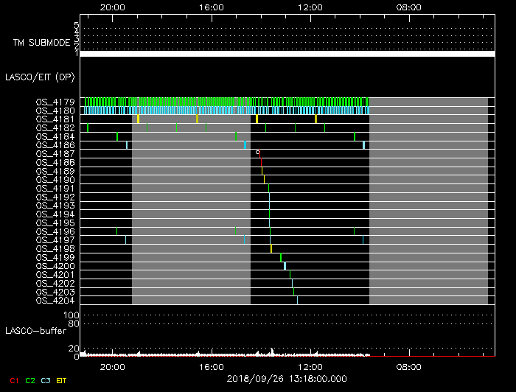Select the blue C3 legend label
Screen dimensions: 516x392
tap(46, 379)
